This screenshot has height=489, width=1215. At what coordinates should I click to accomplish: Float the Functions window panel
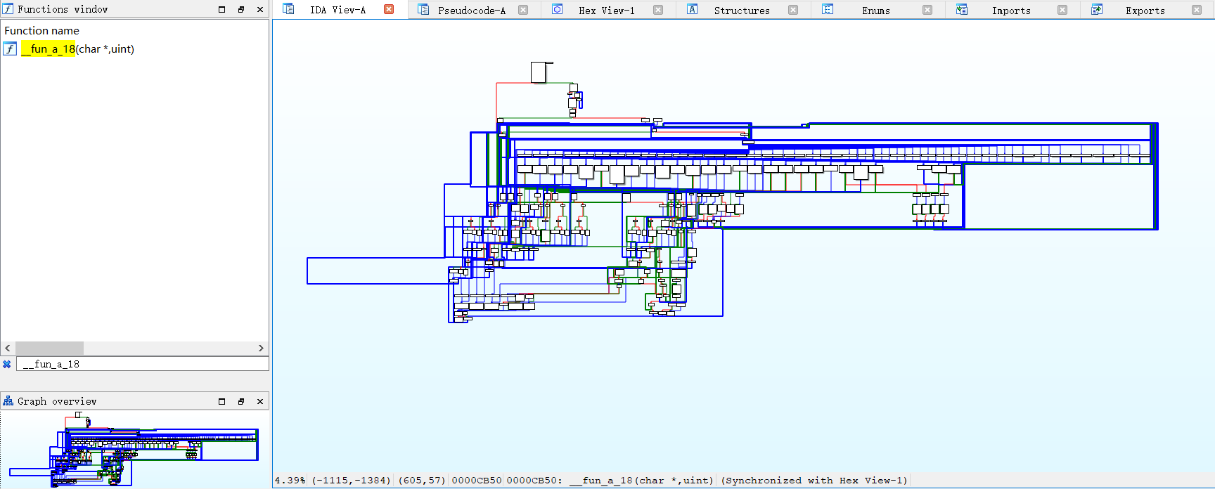pyautogui.click(x=241, y=9)
